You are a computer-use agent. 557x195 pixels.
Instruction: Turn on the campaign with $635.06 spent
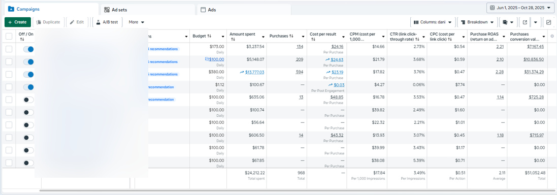pos(28,100)
